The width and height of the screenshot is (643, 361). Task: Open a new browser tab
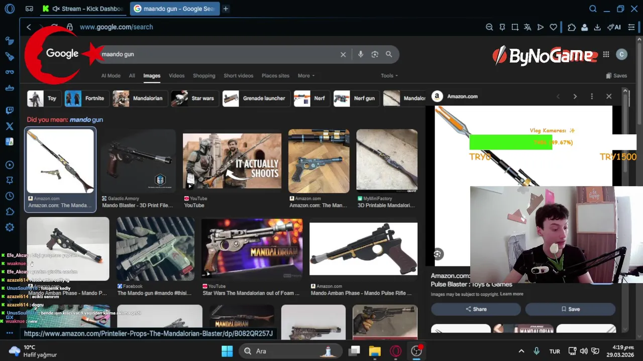[x=226, y=9]
